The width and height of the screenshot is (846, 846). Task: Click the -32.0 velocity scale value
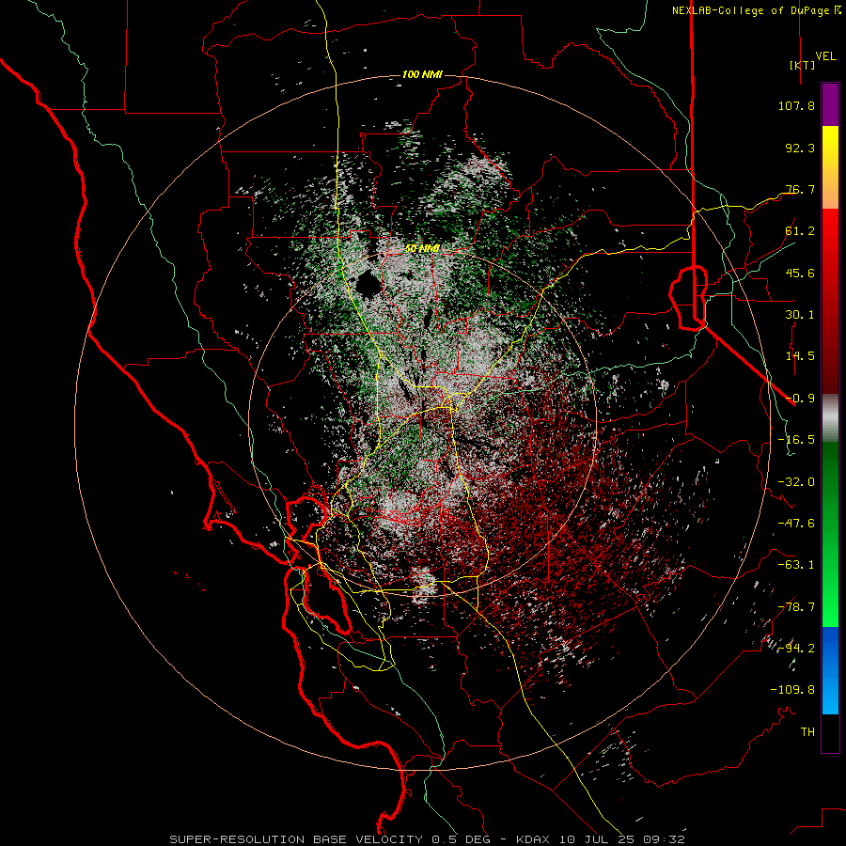pyautogui.click(x=796, y=482)
